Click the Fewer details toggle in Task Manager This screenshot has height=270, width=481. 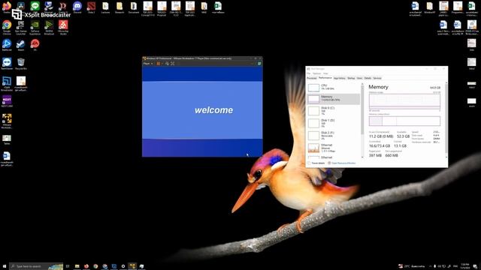pyautogui.click(x=316, y=163)
